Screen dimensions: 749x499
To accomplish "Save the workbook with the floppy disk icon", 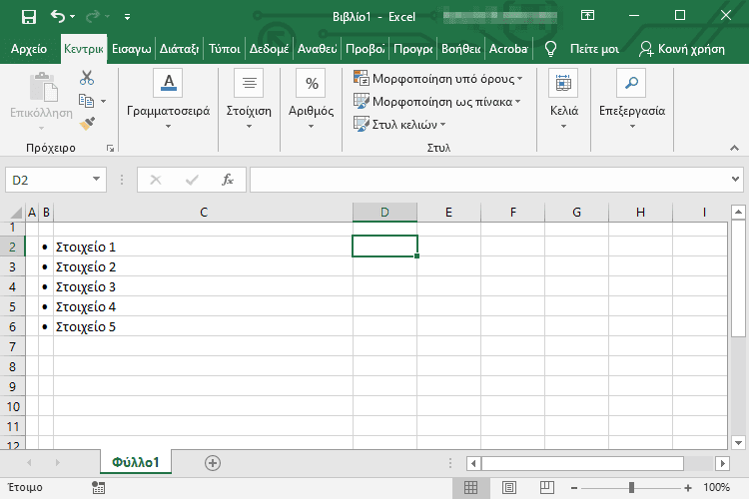I will [29, 17].
